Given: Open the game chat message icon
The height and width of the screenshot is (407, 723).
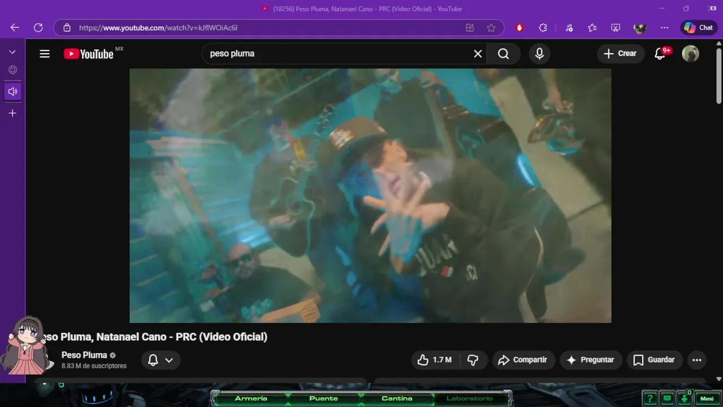Looking at the screenshot, I should [x=667, y=399].
